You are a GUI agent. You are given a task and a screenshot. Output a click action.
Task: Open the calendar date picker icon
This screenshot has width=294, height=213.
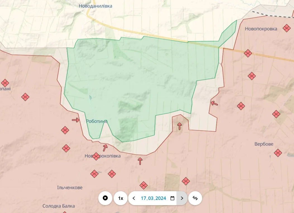coord(172,198)
